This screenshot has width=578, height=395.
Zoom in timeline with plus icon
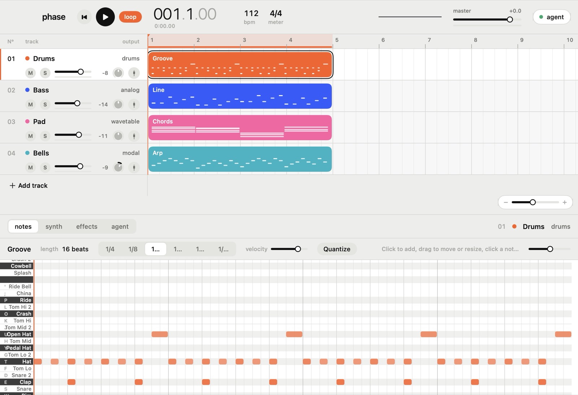coord(565,202)
